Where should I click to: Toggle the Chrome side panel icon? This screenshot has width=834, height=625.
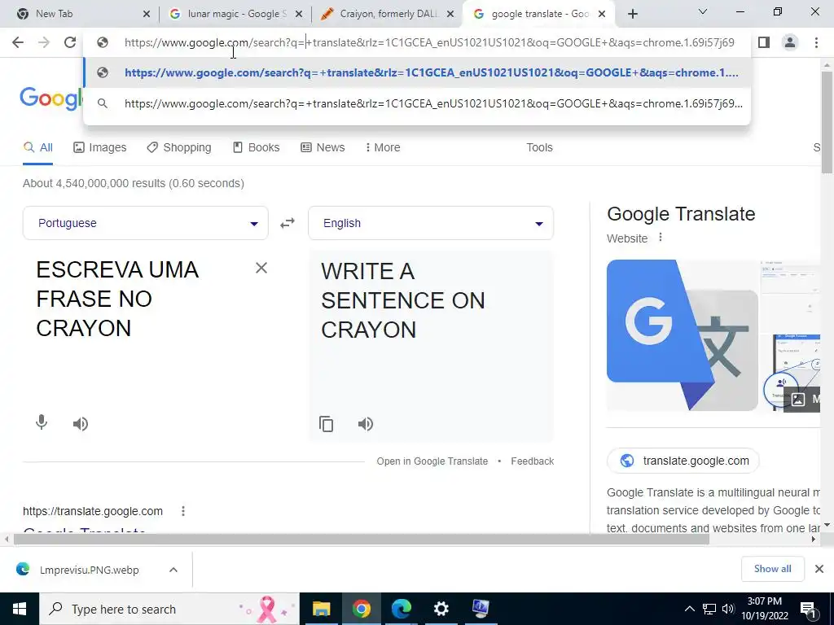[x=764, y=42]
